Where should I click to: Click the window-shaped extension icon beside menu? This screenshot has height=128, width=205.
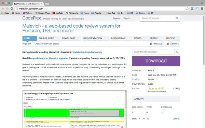(x=197, y=9)
